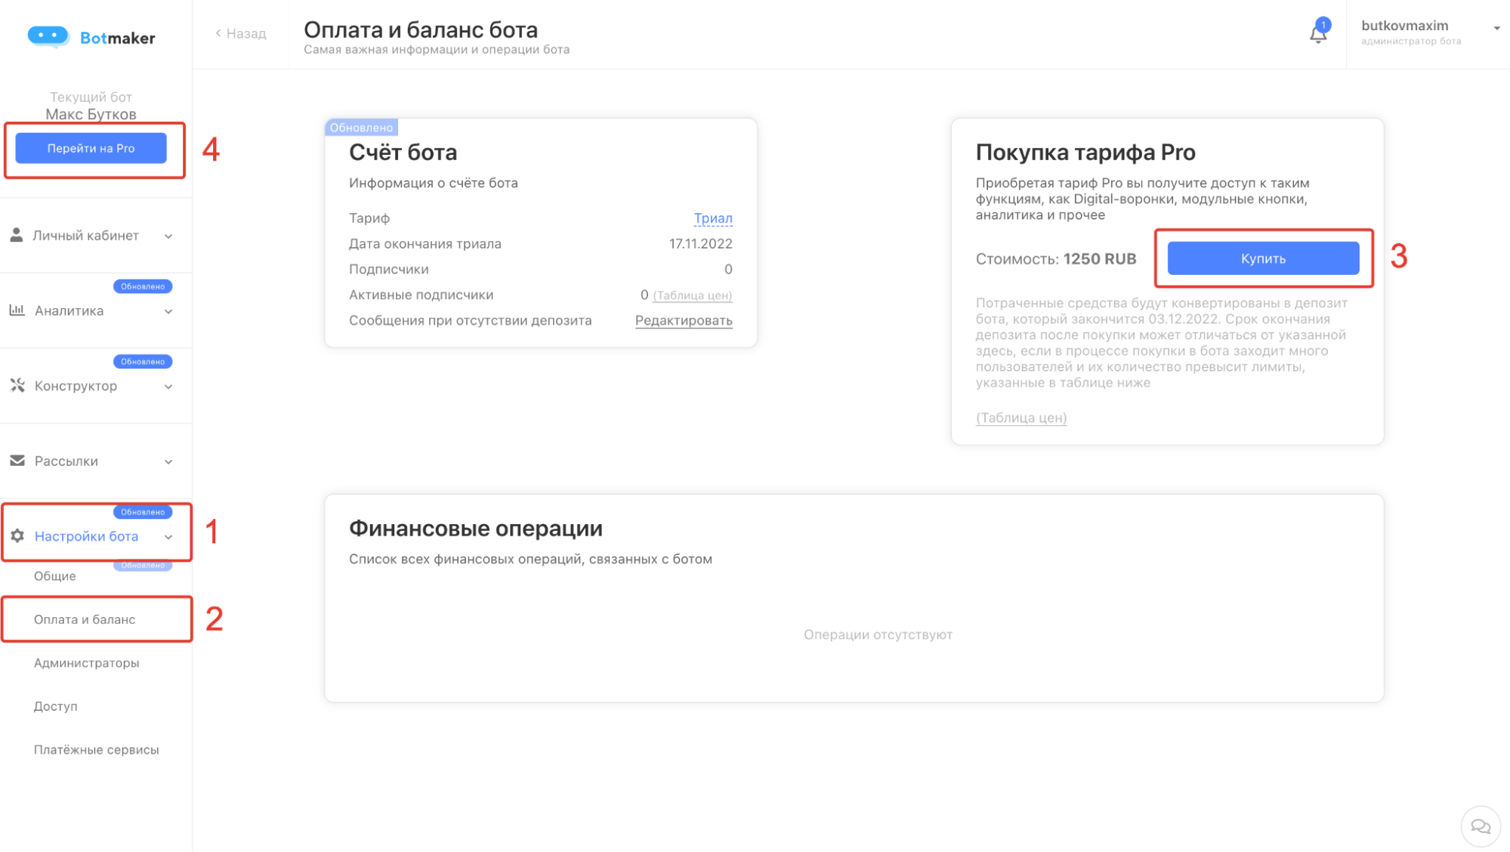This screenshot has width=1510, height=852.
Task: Click the Оплата и баланс бота page title
Action: pos(421,29)
